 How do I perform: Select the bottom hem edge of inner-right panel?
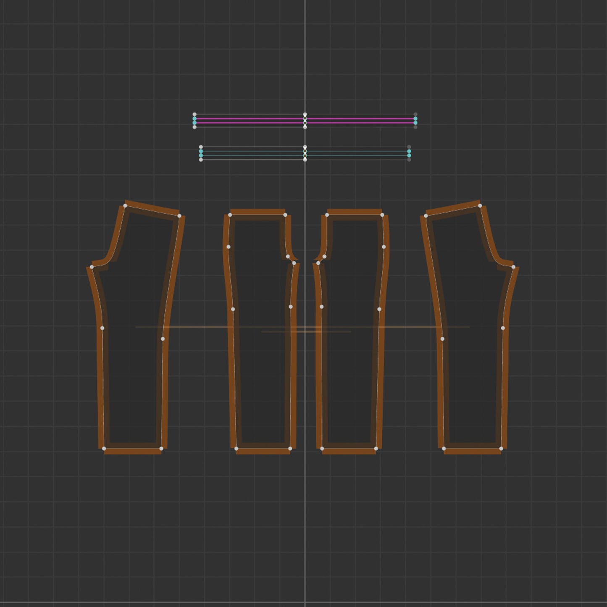point(349,449)
